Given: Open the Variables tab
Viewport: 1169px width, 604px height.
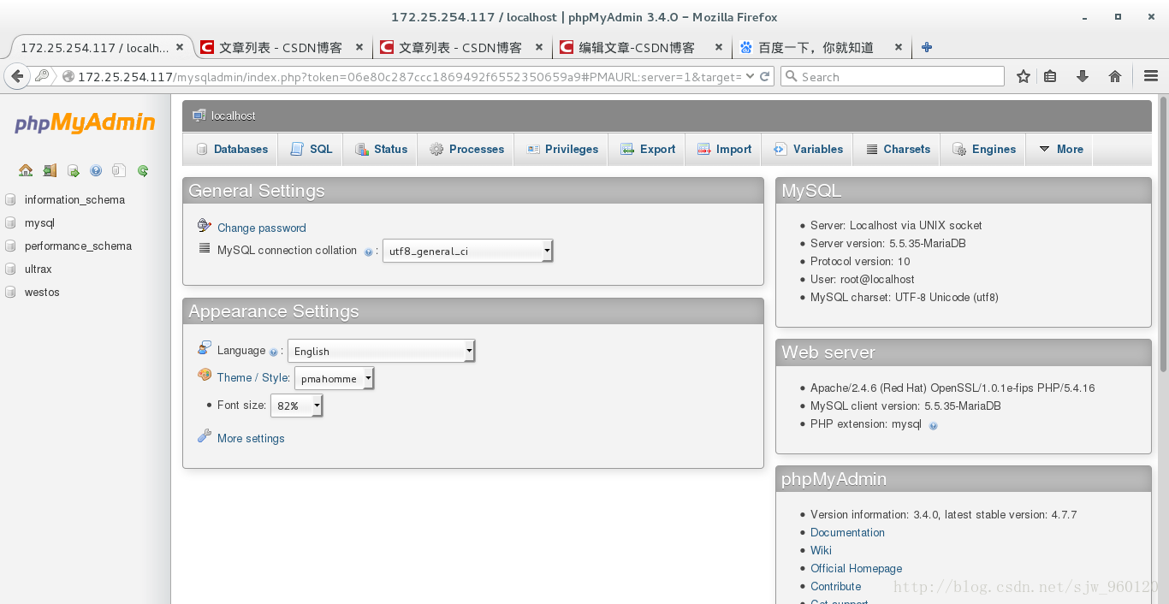Looking at the screenshot, I should point(808,149).
